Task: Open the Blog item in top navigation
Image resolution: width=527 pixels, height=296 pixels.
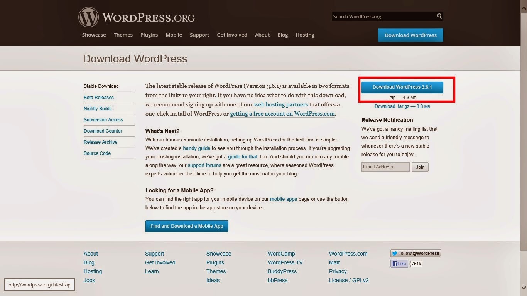Action: (x=283, y=35)
